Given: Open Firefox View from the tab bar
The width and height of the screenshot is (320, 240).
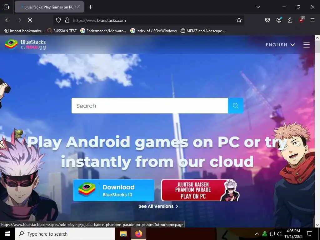Looking at the screenshot, I should pyautogui.click(x=6, y=7).
